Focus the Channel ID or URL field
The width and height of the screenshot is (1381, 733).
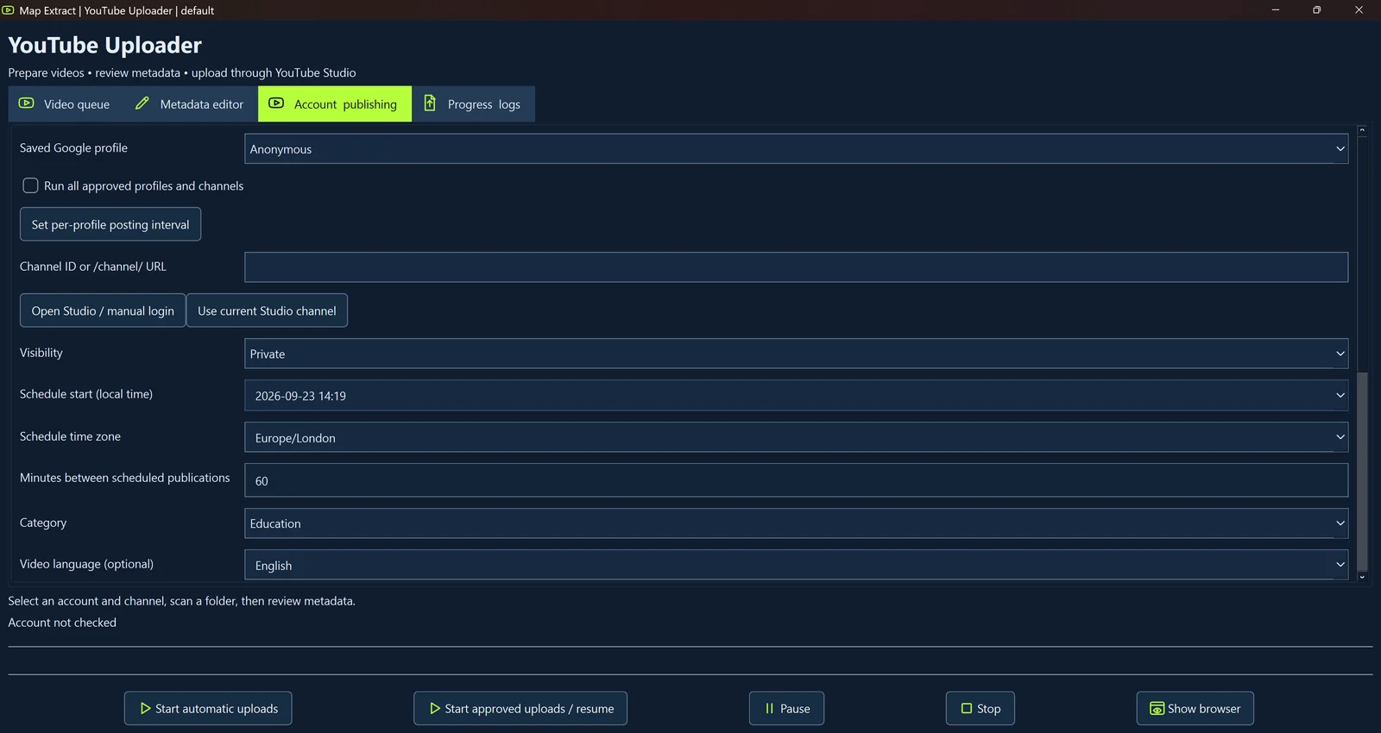click(x=796, y=267)
